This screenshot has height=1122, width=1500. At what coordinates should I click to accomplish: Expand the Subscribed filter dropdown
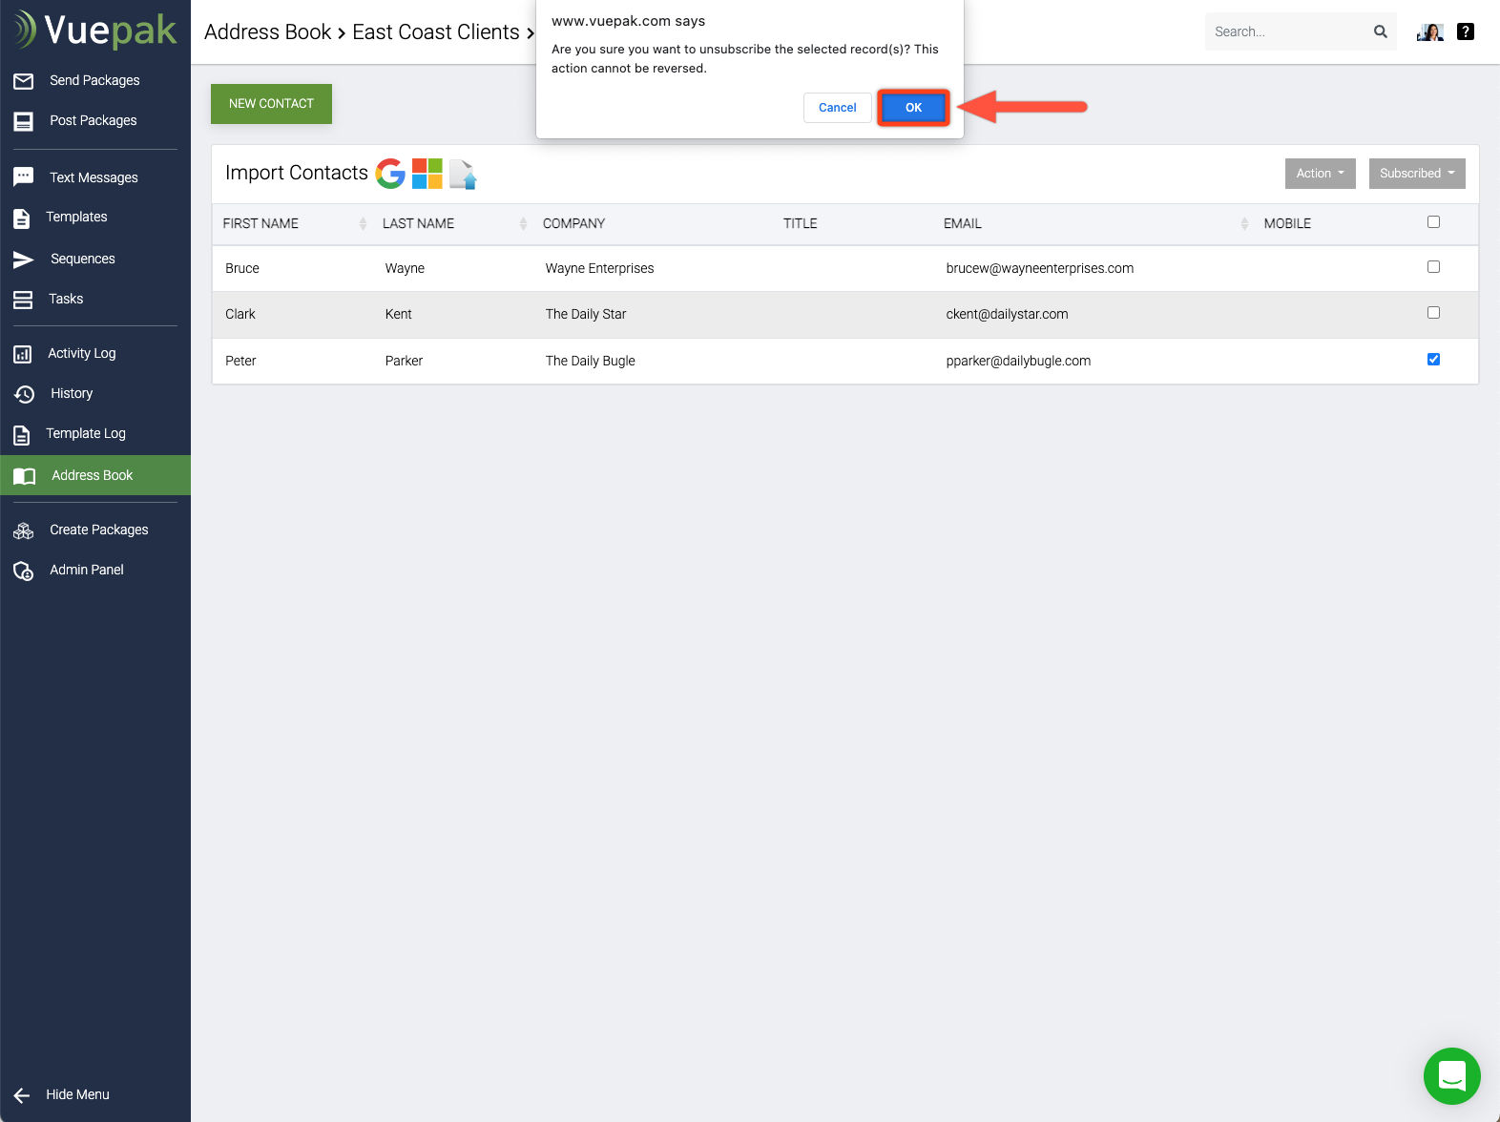pos(1416,174)
